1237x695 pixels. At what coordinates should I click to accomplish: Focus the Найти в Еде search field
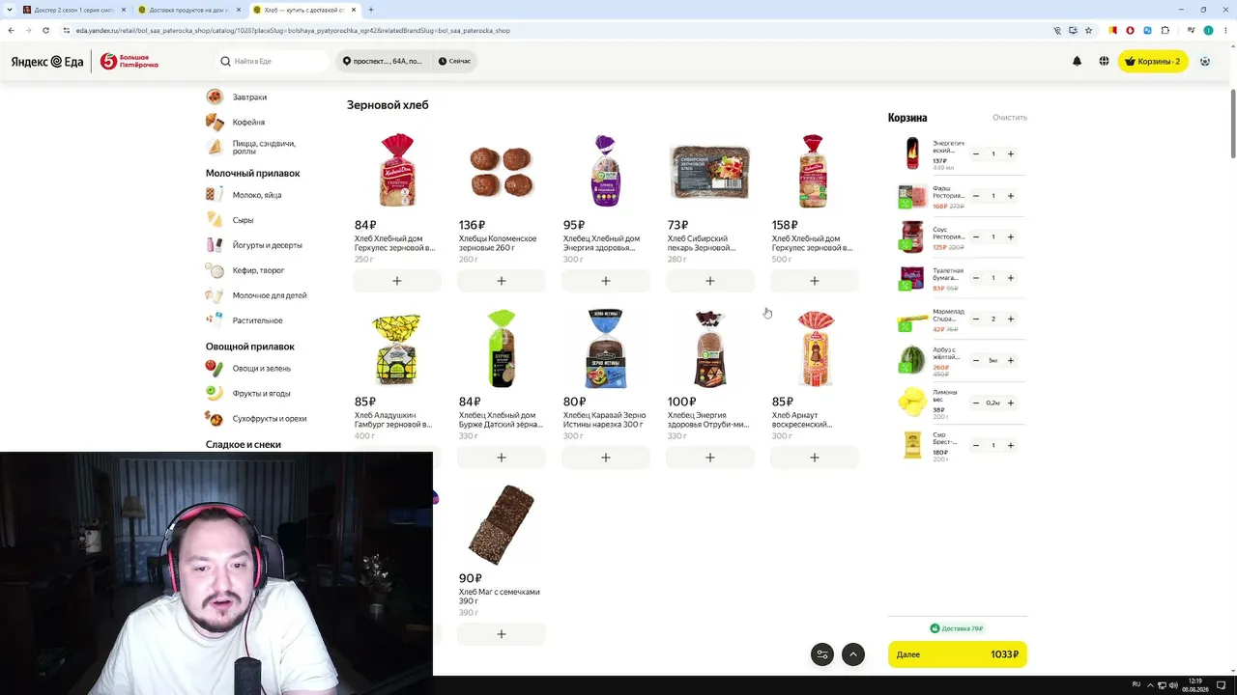pyautogui.click(x=273, y=61)
